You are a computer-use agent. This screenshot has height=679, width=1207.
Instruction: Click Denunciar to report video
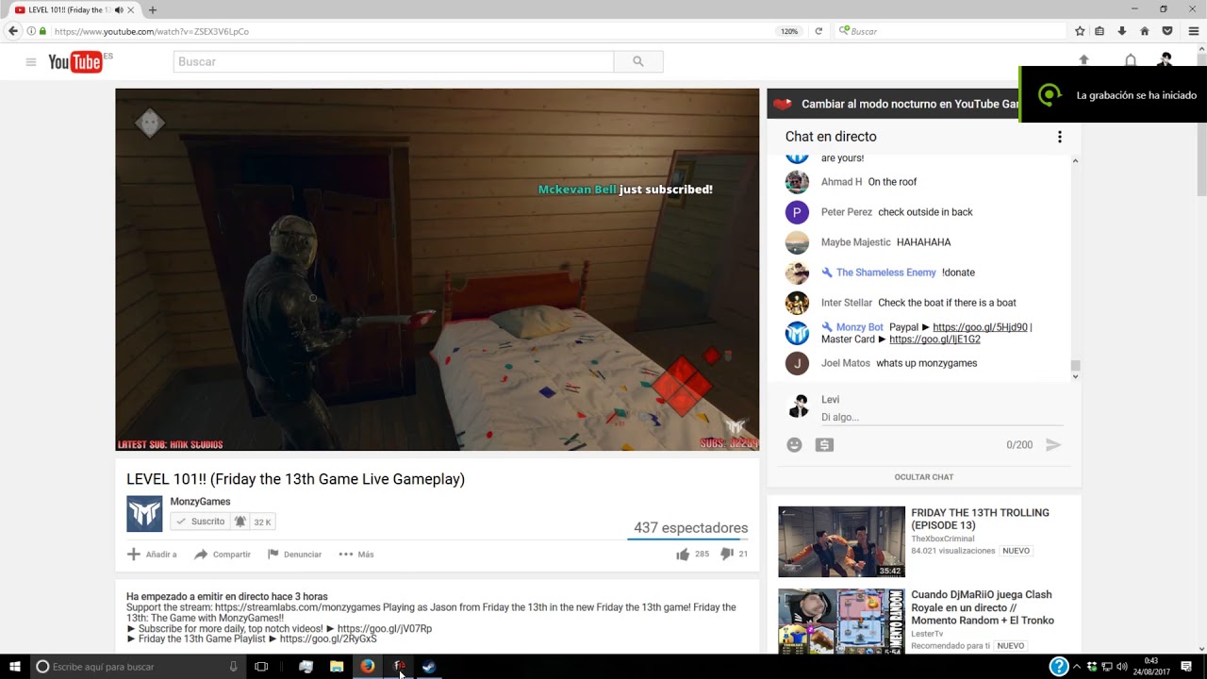[x=294, y=555]
